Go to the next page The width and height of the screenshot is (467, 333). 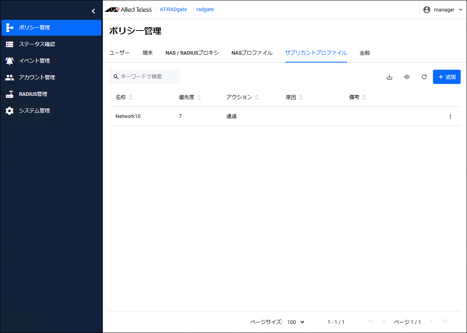[x=431, y=322]
